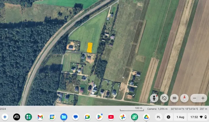Open the Files app
This screenshot has width=209, height=122.
coord(64,117)
